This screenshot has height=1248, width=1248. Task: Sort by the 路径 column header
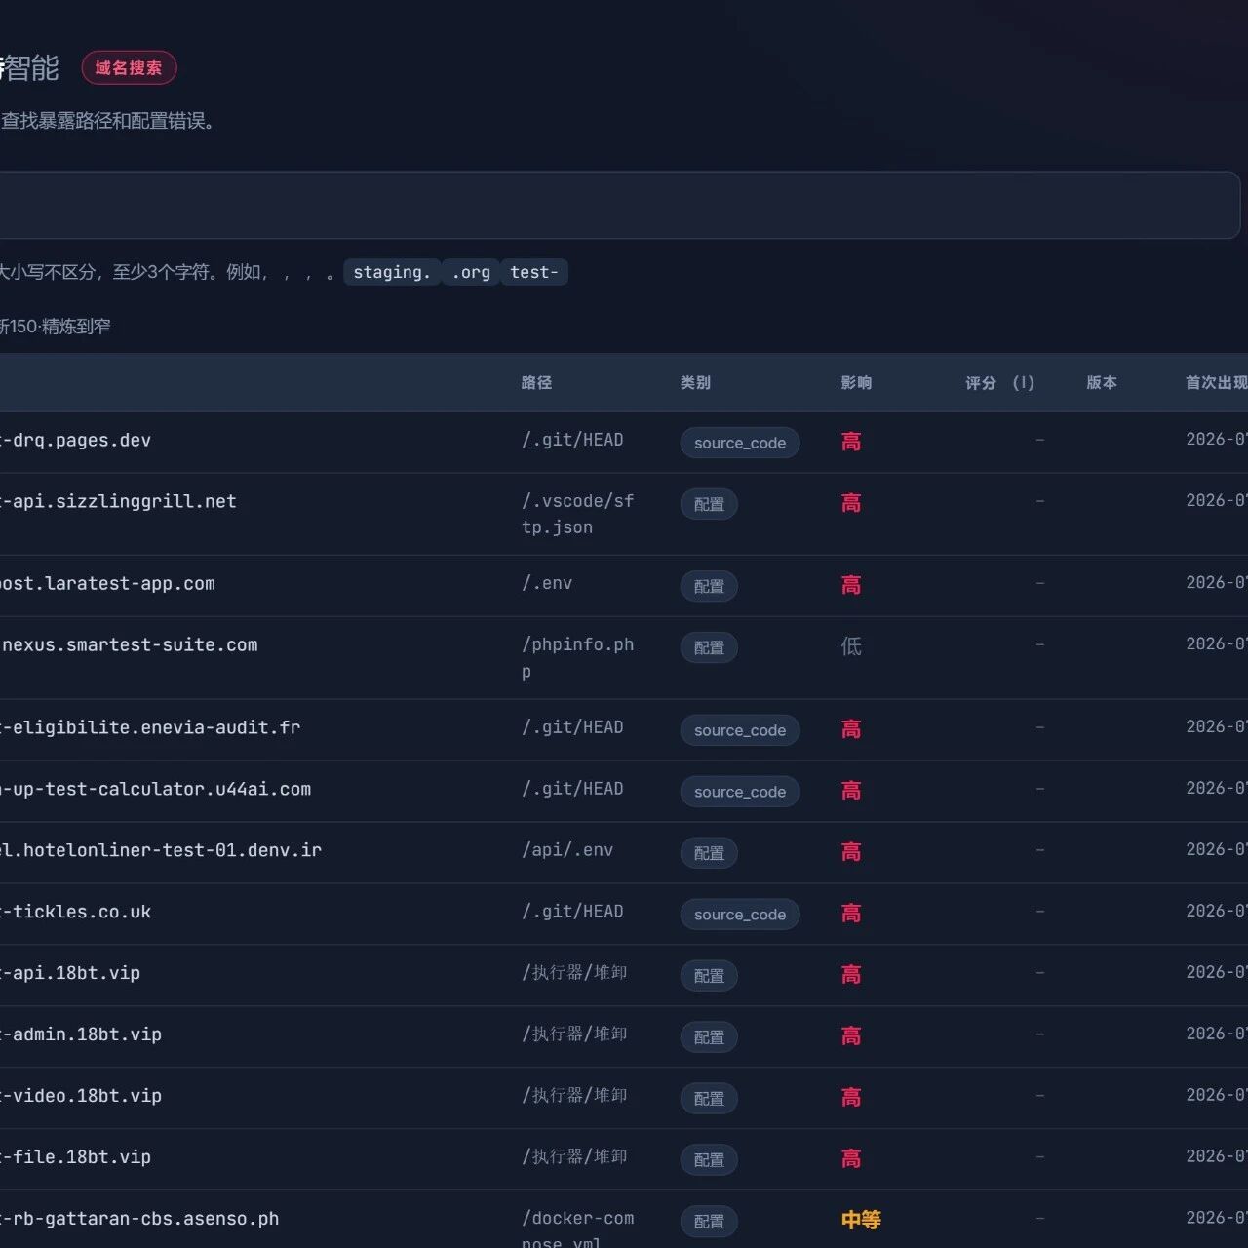pyautogui.click(x=537, y=383)
